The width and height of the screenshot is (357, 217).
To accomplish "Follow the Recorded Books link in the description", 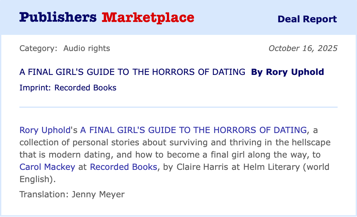I will tap(124, 167).
